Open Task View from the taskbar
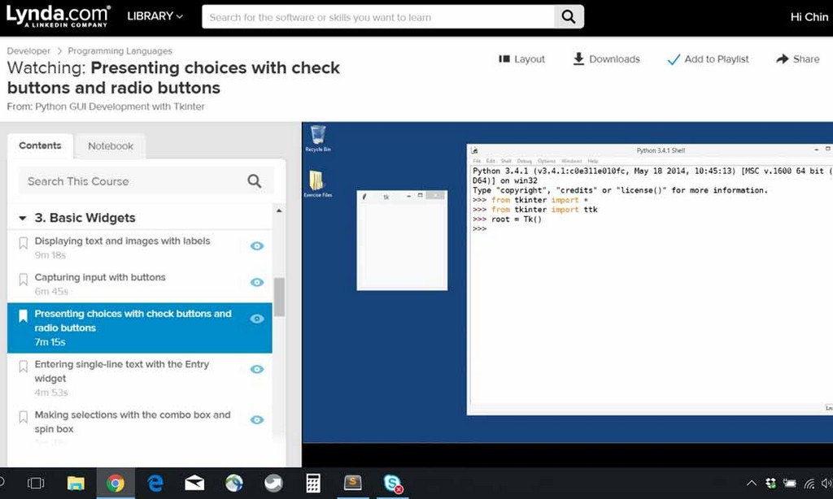833x499 pixels. [36, 483]
